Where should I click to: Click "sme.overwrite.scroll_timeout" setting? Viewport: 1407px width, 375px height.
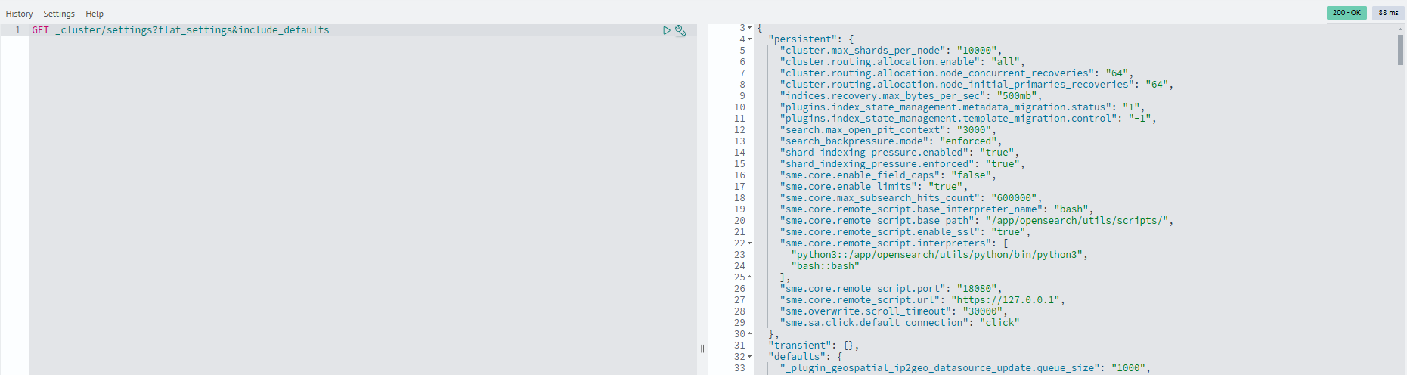894,311
